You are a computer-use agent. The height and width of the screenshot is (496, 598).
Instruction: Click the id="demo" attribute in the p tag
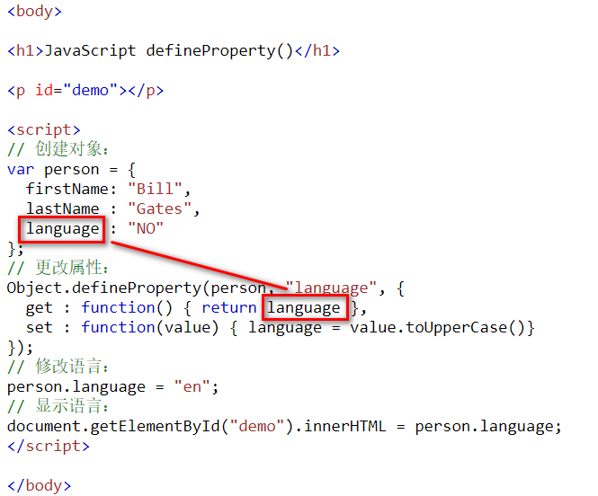point(76,90)
